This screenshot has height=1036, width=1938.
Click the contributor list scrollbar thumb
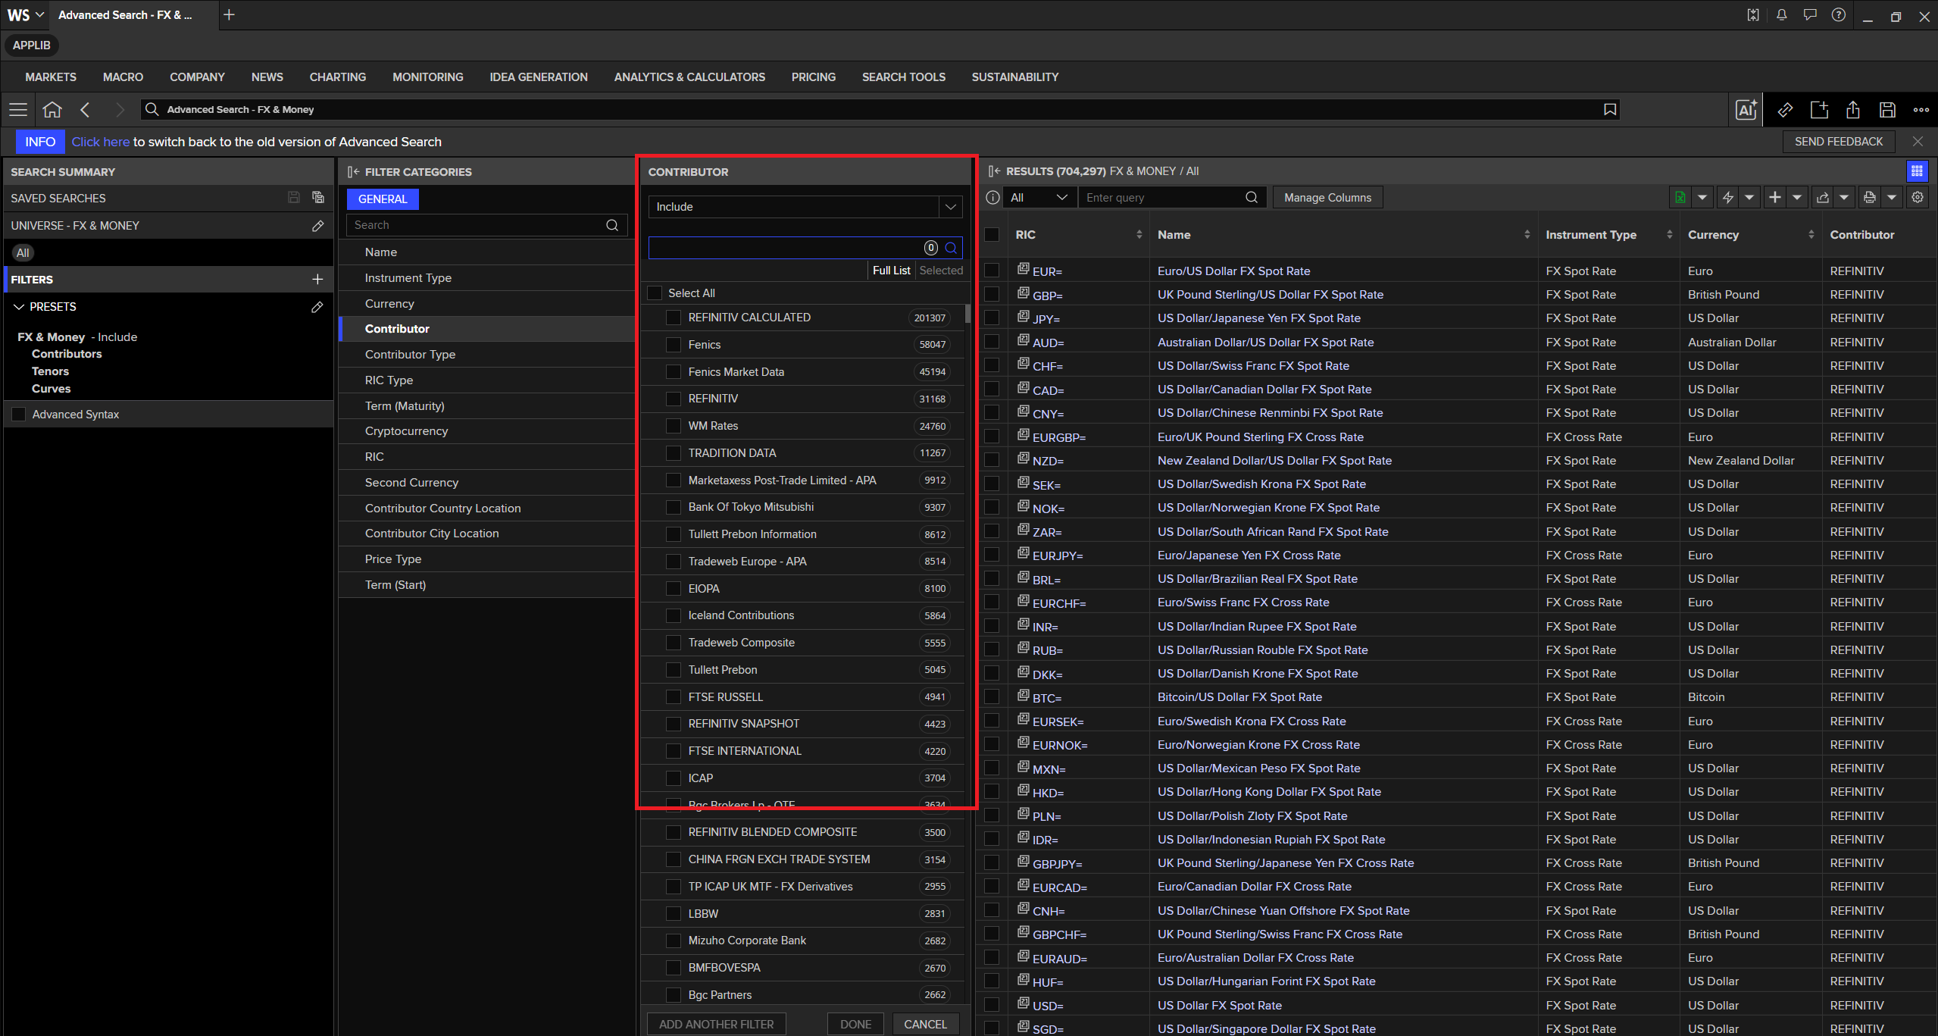pyautogui.click(x=967, y=314)
